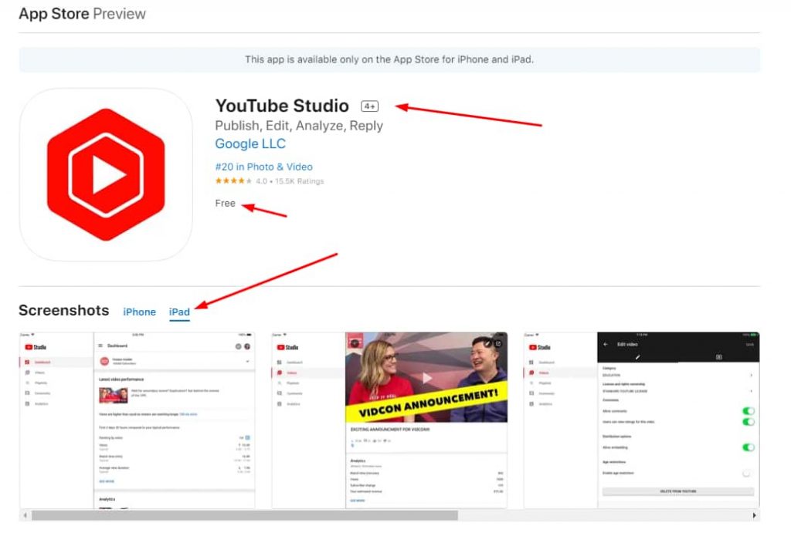
Task: Click the scrollbar right arrow
Action: [754, 515]
